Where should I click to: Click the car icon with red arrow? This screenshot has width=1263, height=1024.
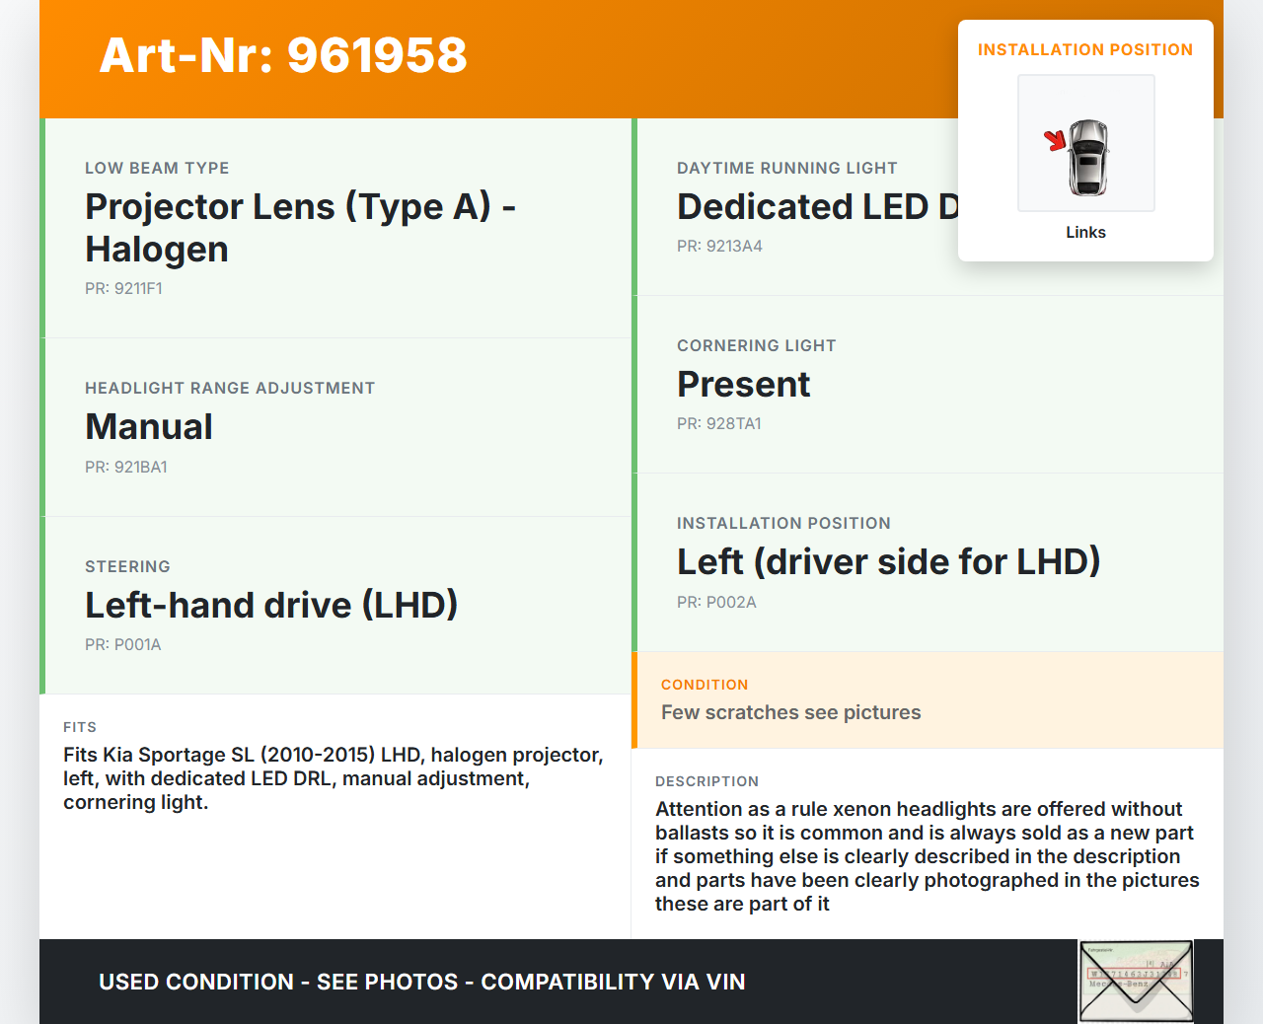(x=1085, y=144)
